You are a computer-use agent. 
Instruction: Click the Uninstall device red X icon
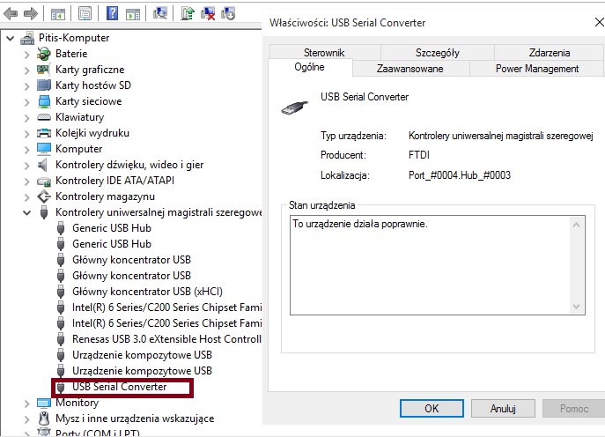click(x=208, y=14)
